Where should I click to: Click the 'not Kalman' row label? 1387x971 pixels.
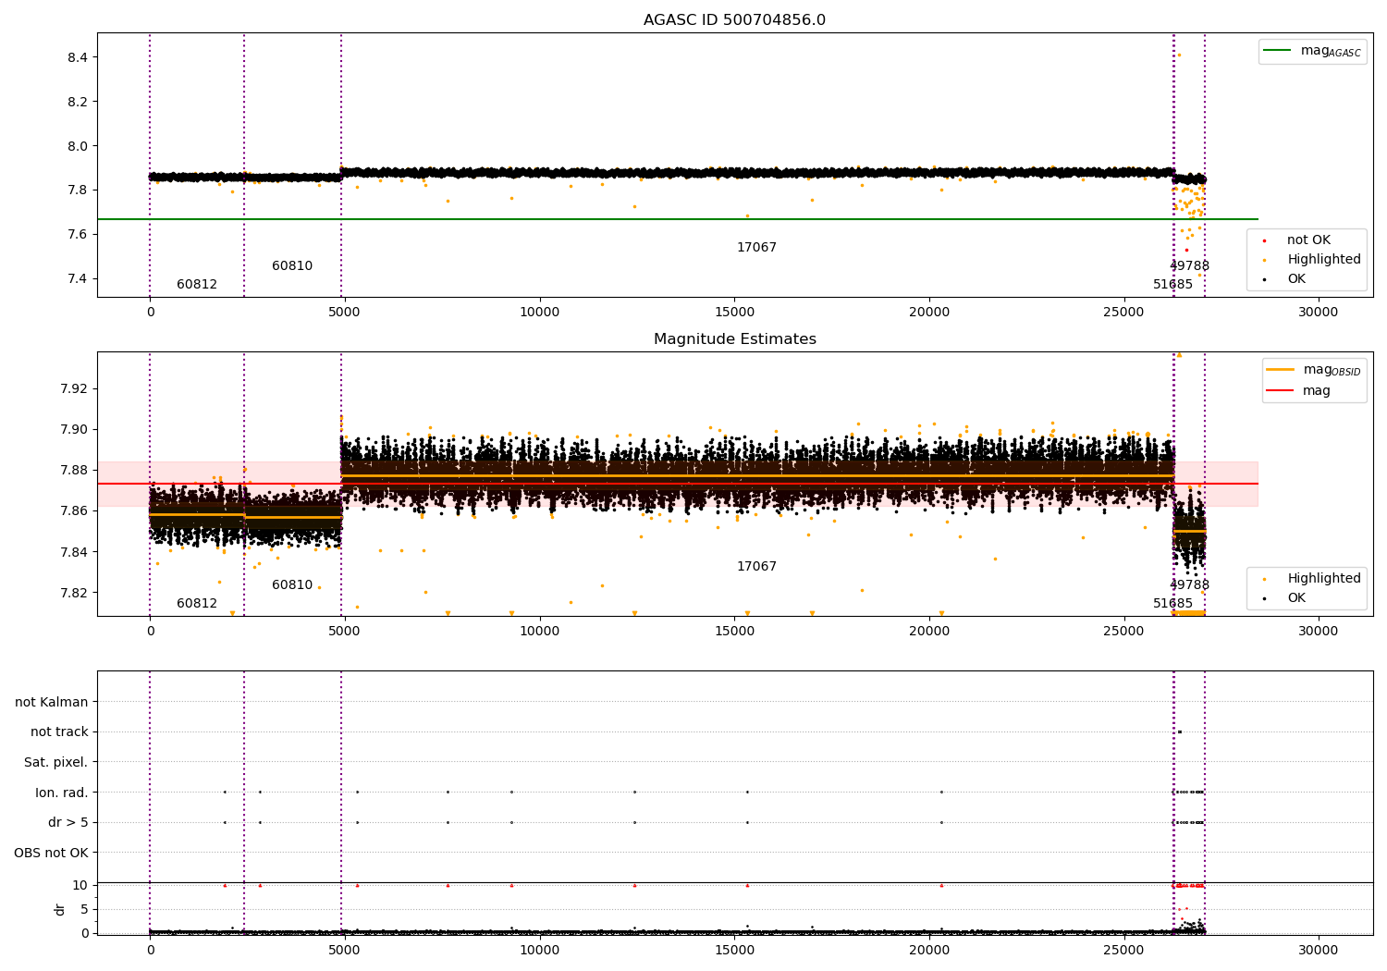coord(52,702)
